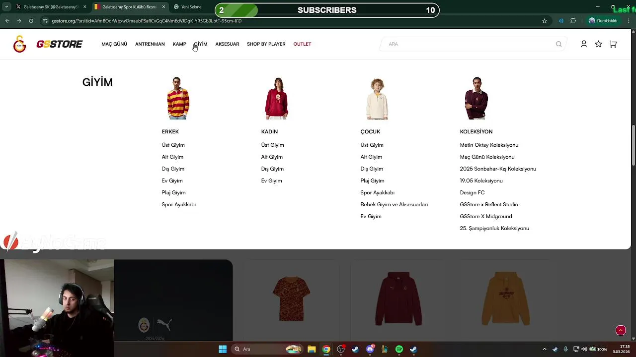The height and width of the screenshot is (357, 636).
Task: Click the maroon Puma hoodie product
Action: tap(398, 298)
